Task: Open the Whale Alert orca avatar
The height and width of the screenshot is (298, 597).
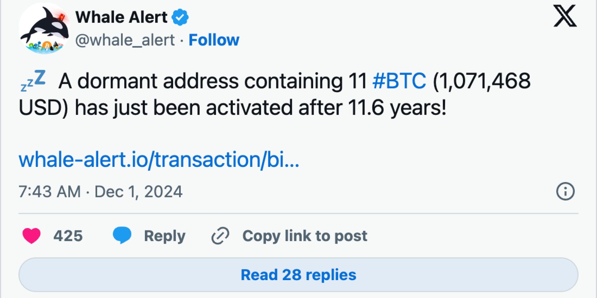Action: click(44, 28)
